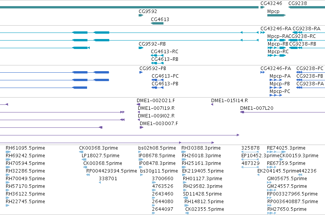Select the CK02355.5prime label
The image size is (325, 215).
coord(205,209)
